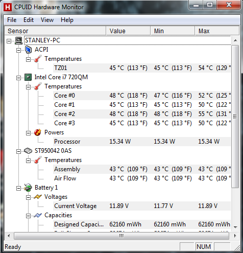Collapse the hard drive Temperatures node
The width and height of the screenshot is (243, 253).
click(x=28, y=160)
